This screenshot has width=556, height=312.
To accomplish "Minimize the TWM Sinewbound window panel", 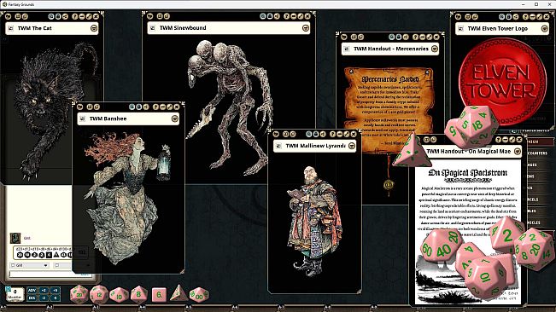I will [x=294, y=16].
